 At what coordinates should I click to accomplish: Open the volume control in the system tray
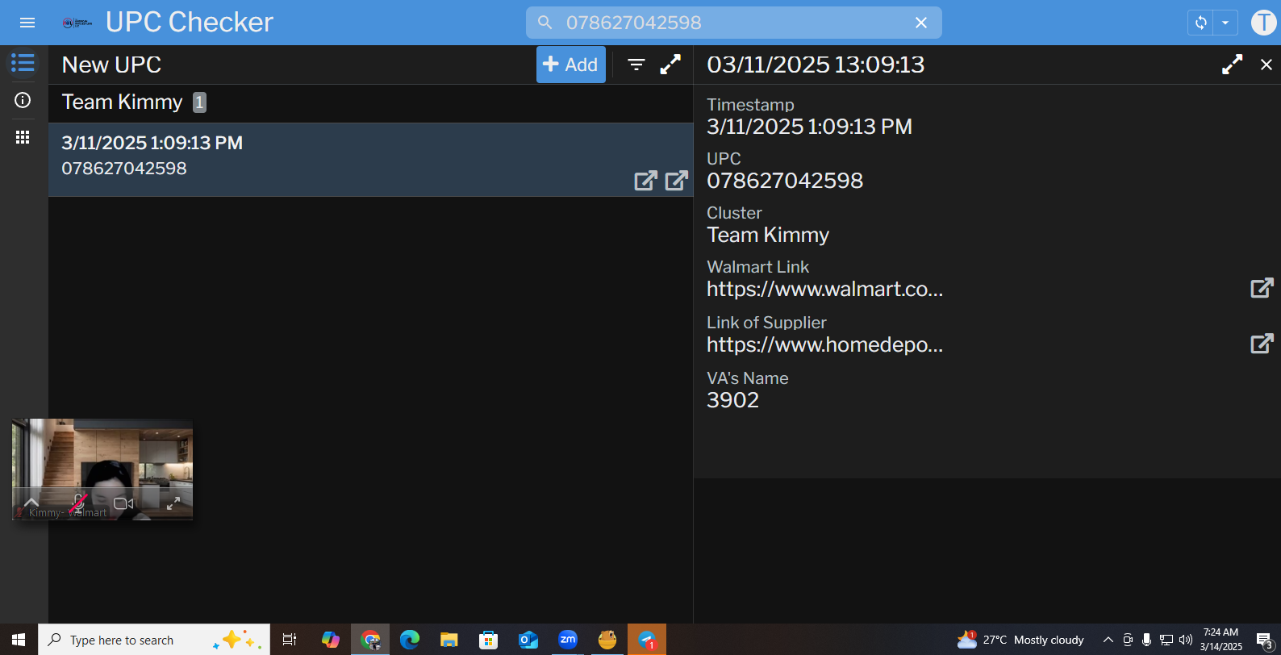(x=1186, y=640)
